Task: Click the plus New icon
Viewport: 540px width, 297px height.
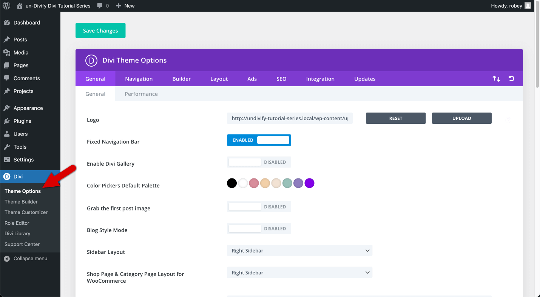Action: click(119, 6)
